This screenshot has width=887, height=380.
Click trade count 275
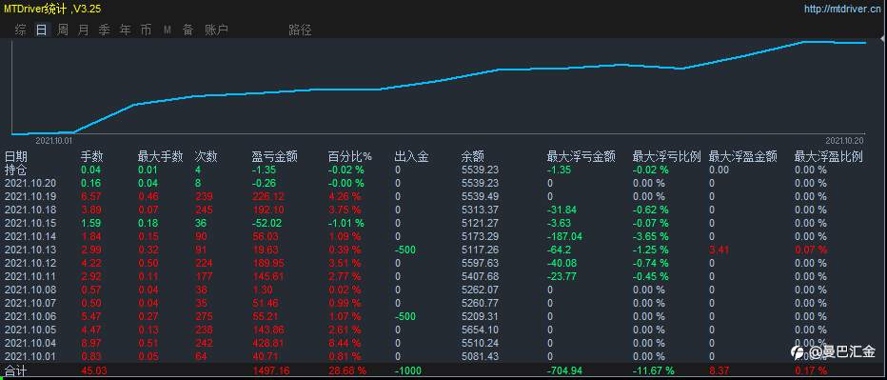point(203,316)
